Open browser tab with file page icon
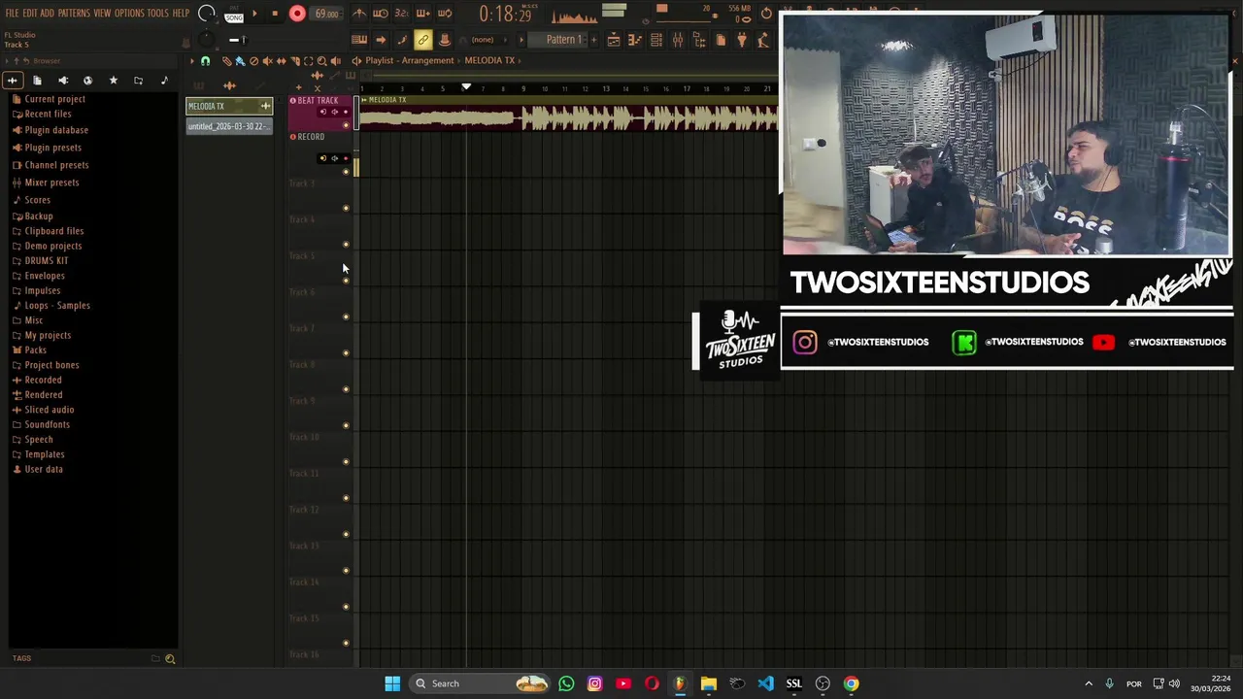Screen dimensions: 1243x699 37,81
